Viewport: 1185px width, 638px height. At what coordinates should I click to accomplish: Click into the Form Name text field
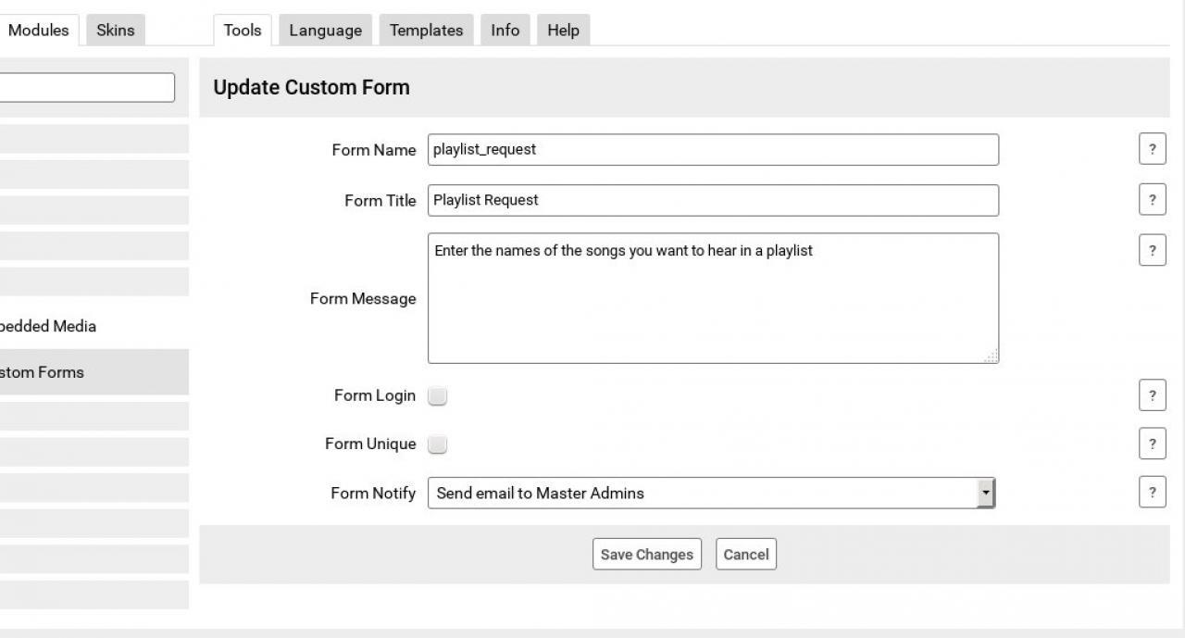tap(713, 150)
